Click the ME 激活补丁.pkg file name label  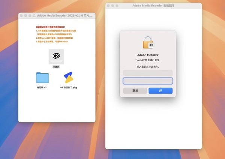tap(68, 88)
